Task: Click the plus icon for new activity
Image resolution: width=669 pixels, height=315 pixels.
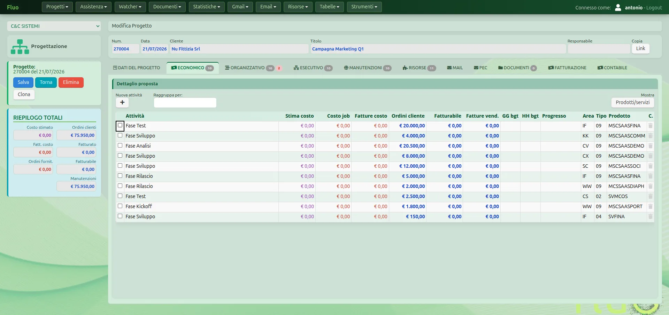Action: pyautogui.click(x=122, y=102)
